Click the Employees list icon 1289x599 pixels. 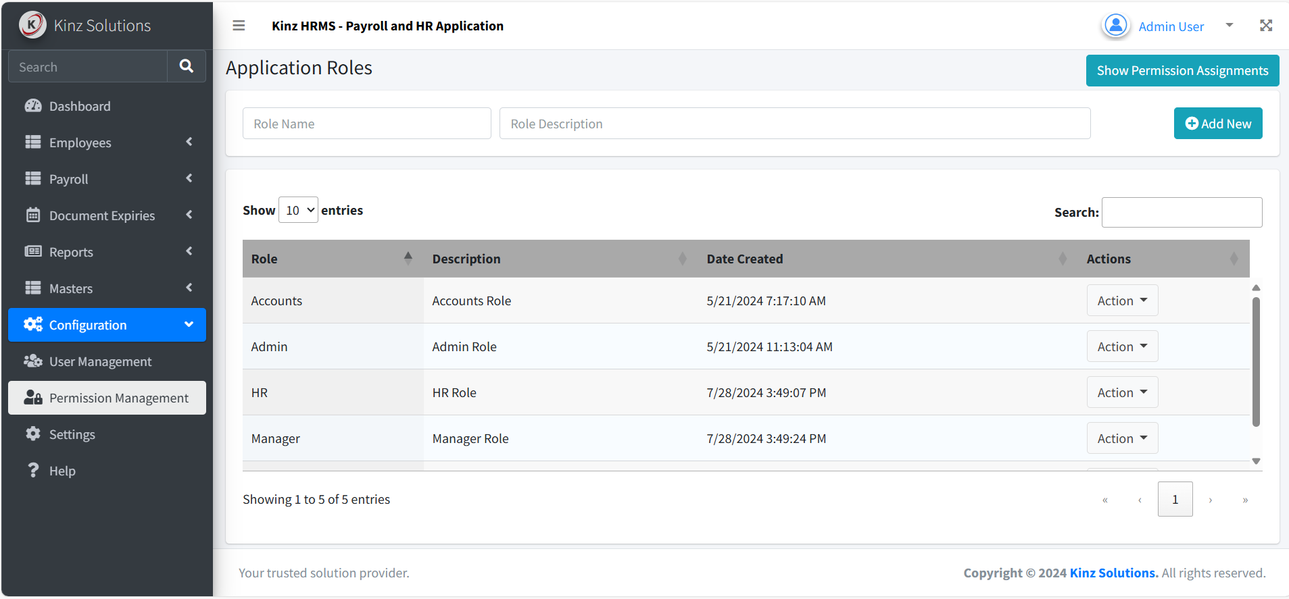click(x=33, y=142)
